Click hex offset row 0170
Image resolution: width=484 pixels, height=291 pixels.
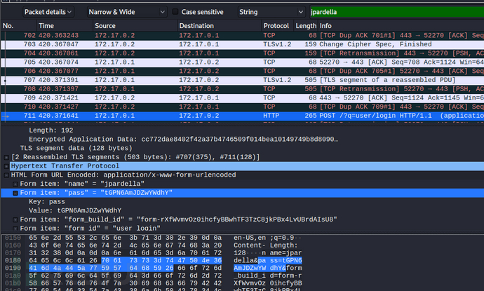[13, 253]
